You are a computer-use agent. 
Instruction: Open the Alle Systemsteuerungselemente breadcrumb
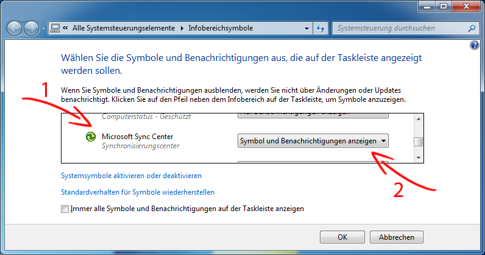pos(124,28)
